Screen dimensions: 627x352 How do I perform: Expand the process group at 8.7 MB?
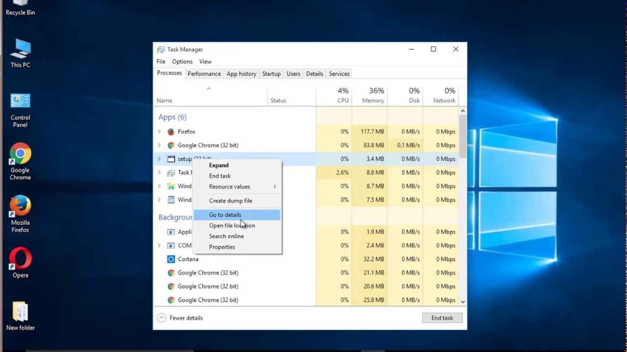point(159,186)
